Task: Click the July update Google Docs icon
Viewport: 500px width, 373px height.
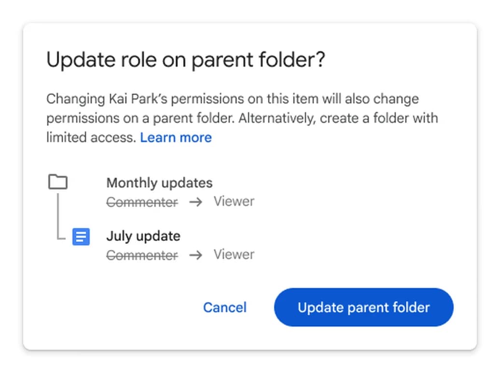Action: pos(81,237)
